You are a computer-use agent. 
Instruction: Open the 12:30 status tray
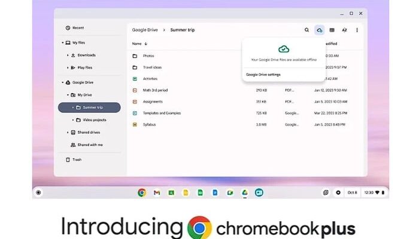[x=374, y=192]
